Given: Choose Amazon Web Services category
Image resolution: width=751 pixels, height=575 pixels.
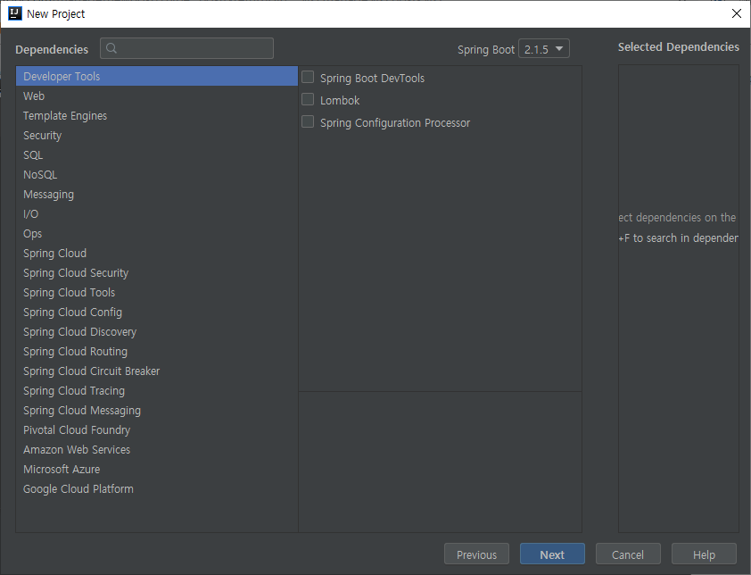Looking at the screenshot, I should [x=157, y=450].
